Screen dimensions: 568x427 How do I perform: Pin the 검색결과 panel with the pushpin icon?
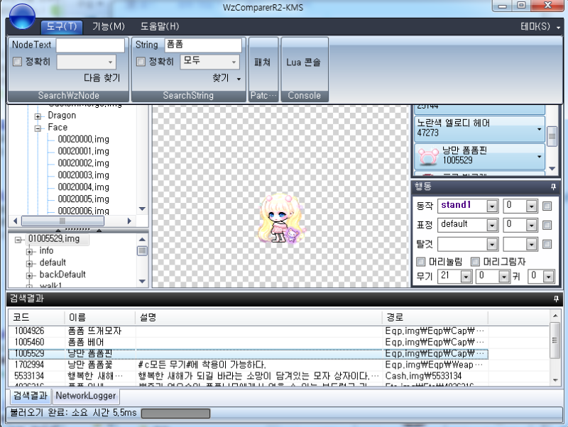[x=556, y=299]
